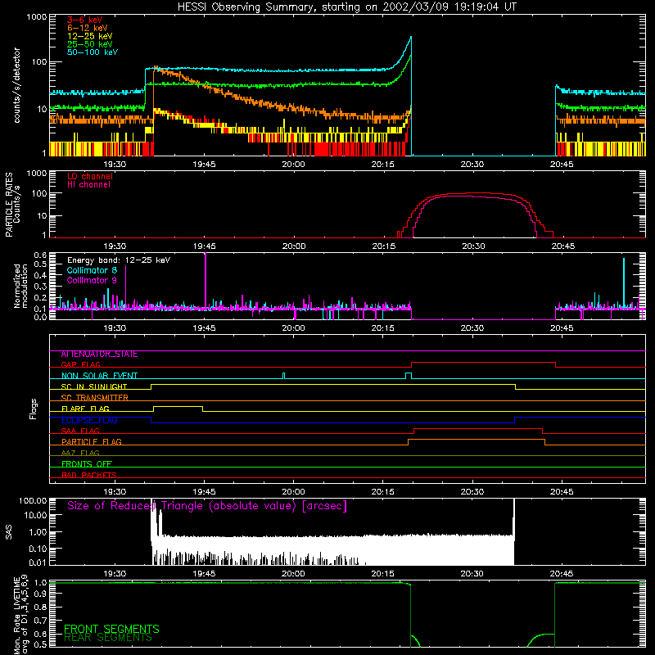Click the tall Collimator 9 spike at 19:45
Image resolution: width=655 pixels, height=655 pixels.
(206, 280)
